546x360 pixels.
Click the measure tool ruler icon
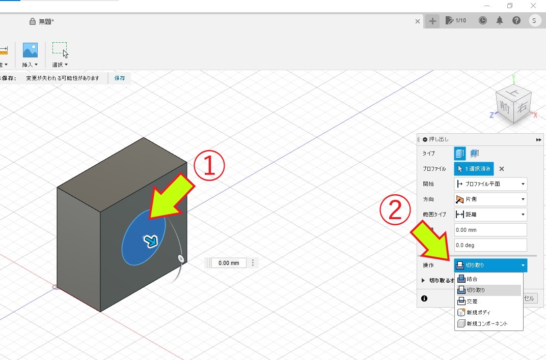click(4, 51)
